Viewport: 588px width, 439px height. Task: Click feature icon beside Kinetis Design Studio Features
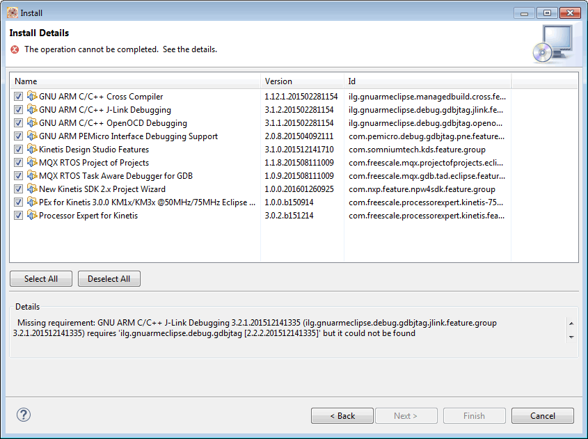tap(32, 149)
